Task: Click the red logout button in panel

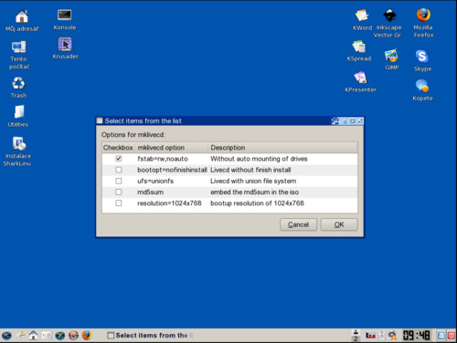Action: 452,336
